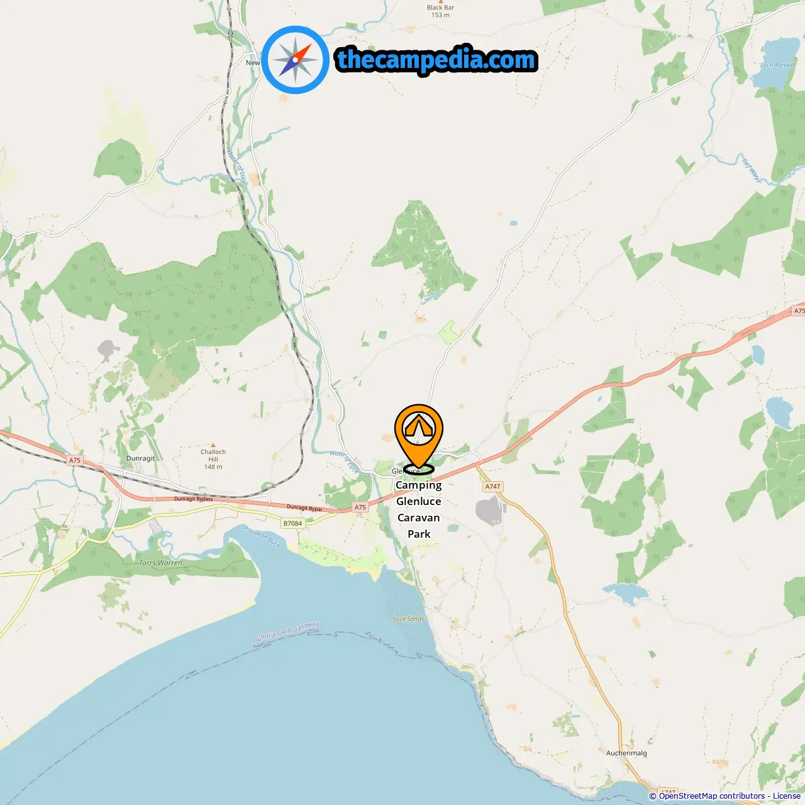Viewport: 805px width, 805px height.
Task: Click the Piltanton Burn stream label
Action: click(x=261, y=536)
